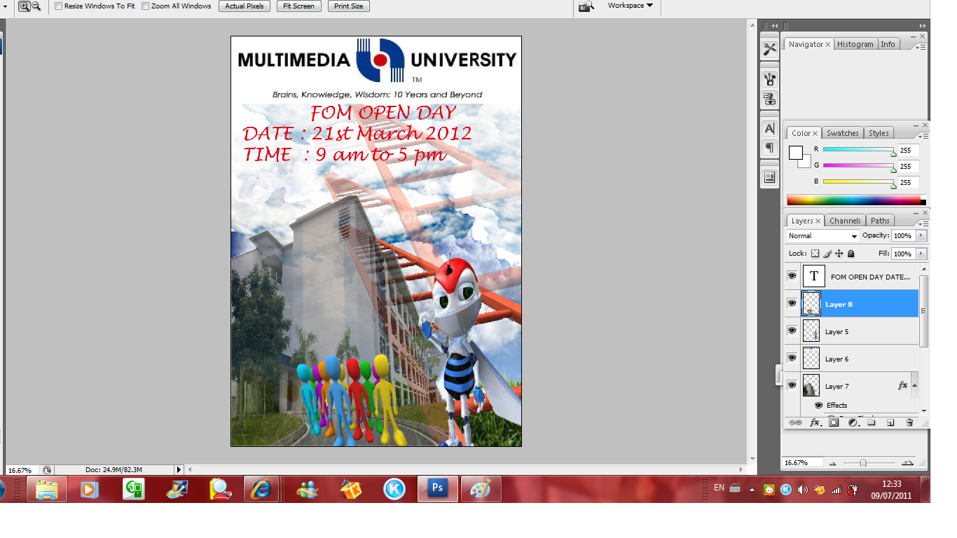957x538 pixels.
Task: Switch to the Styles tab
Action: [x=879, y=133]
